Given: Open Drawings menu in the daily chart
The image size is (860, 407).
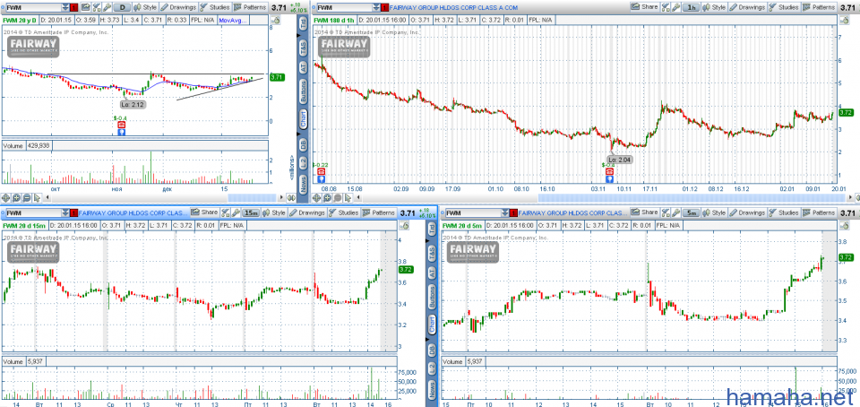Looking at the screenshot, I should [178, 8].
